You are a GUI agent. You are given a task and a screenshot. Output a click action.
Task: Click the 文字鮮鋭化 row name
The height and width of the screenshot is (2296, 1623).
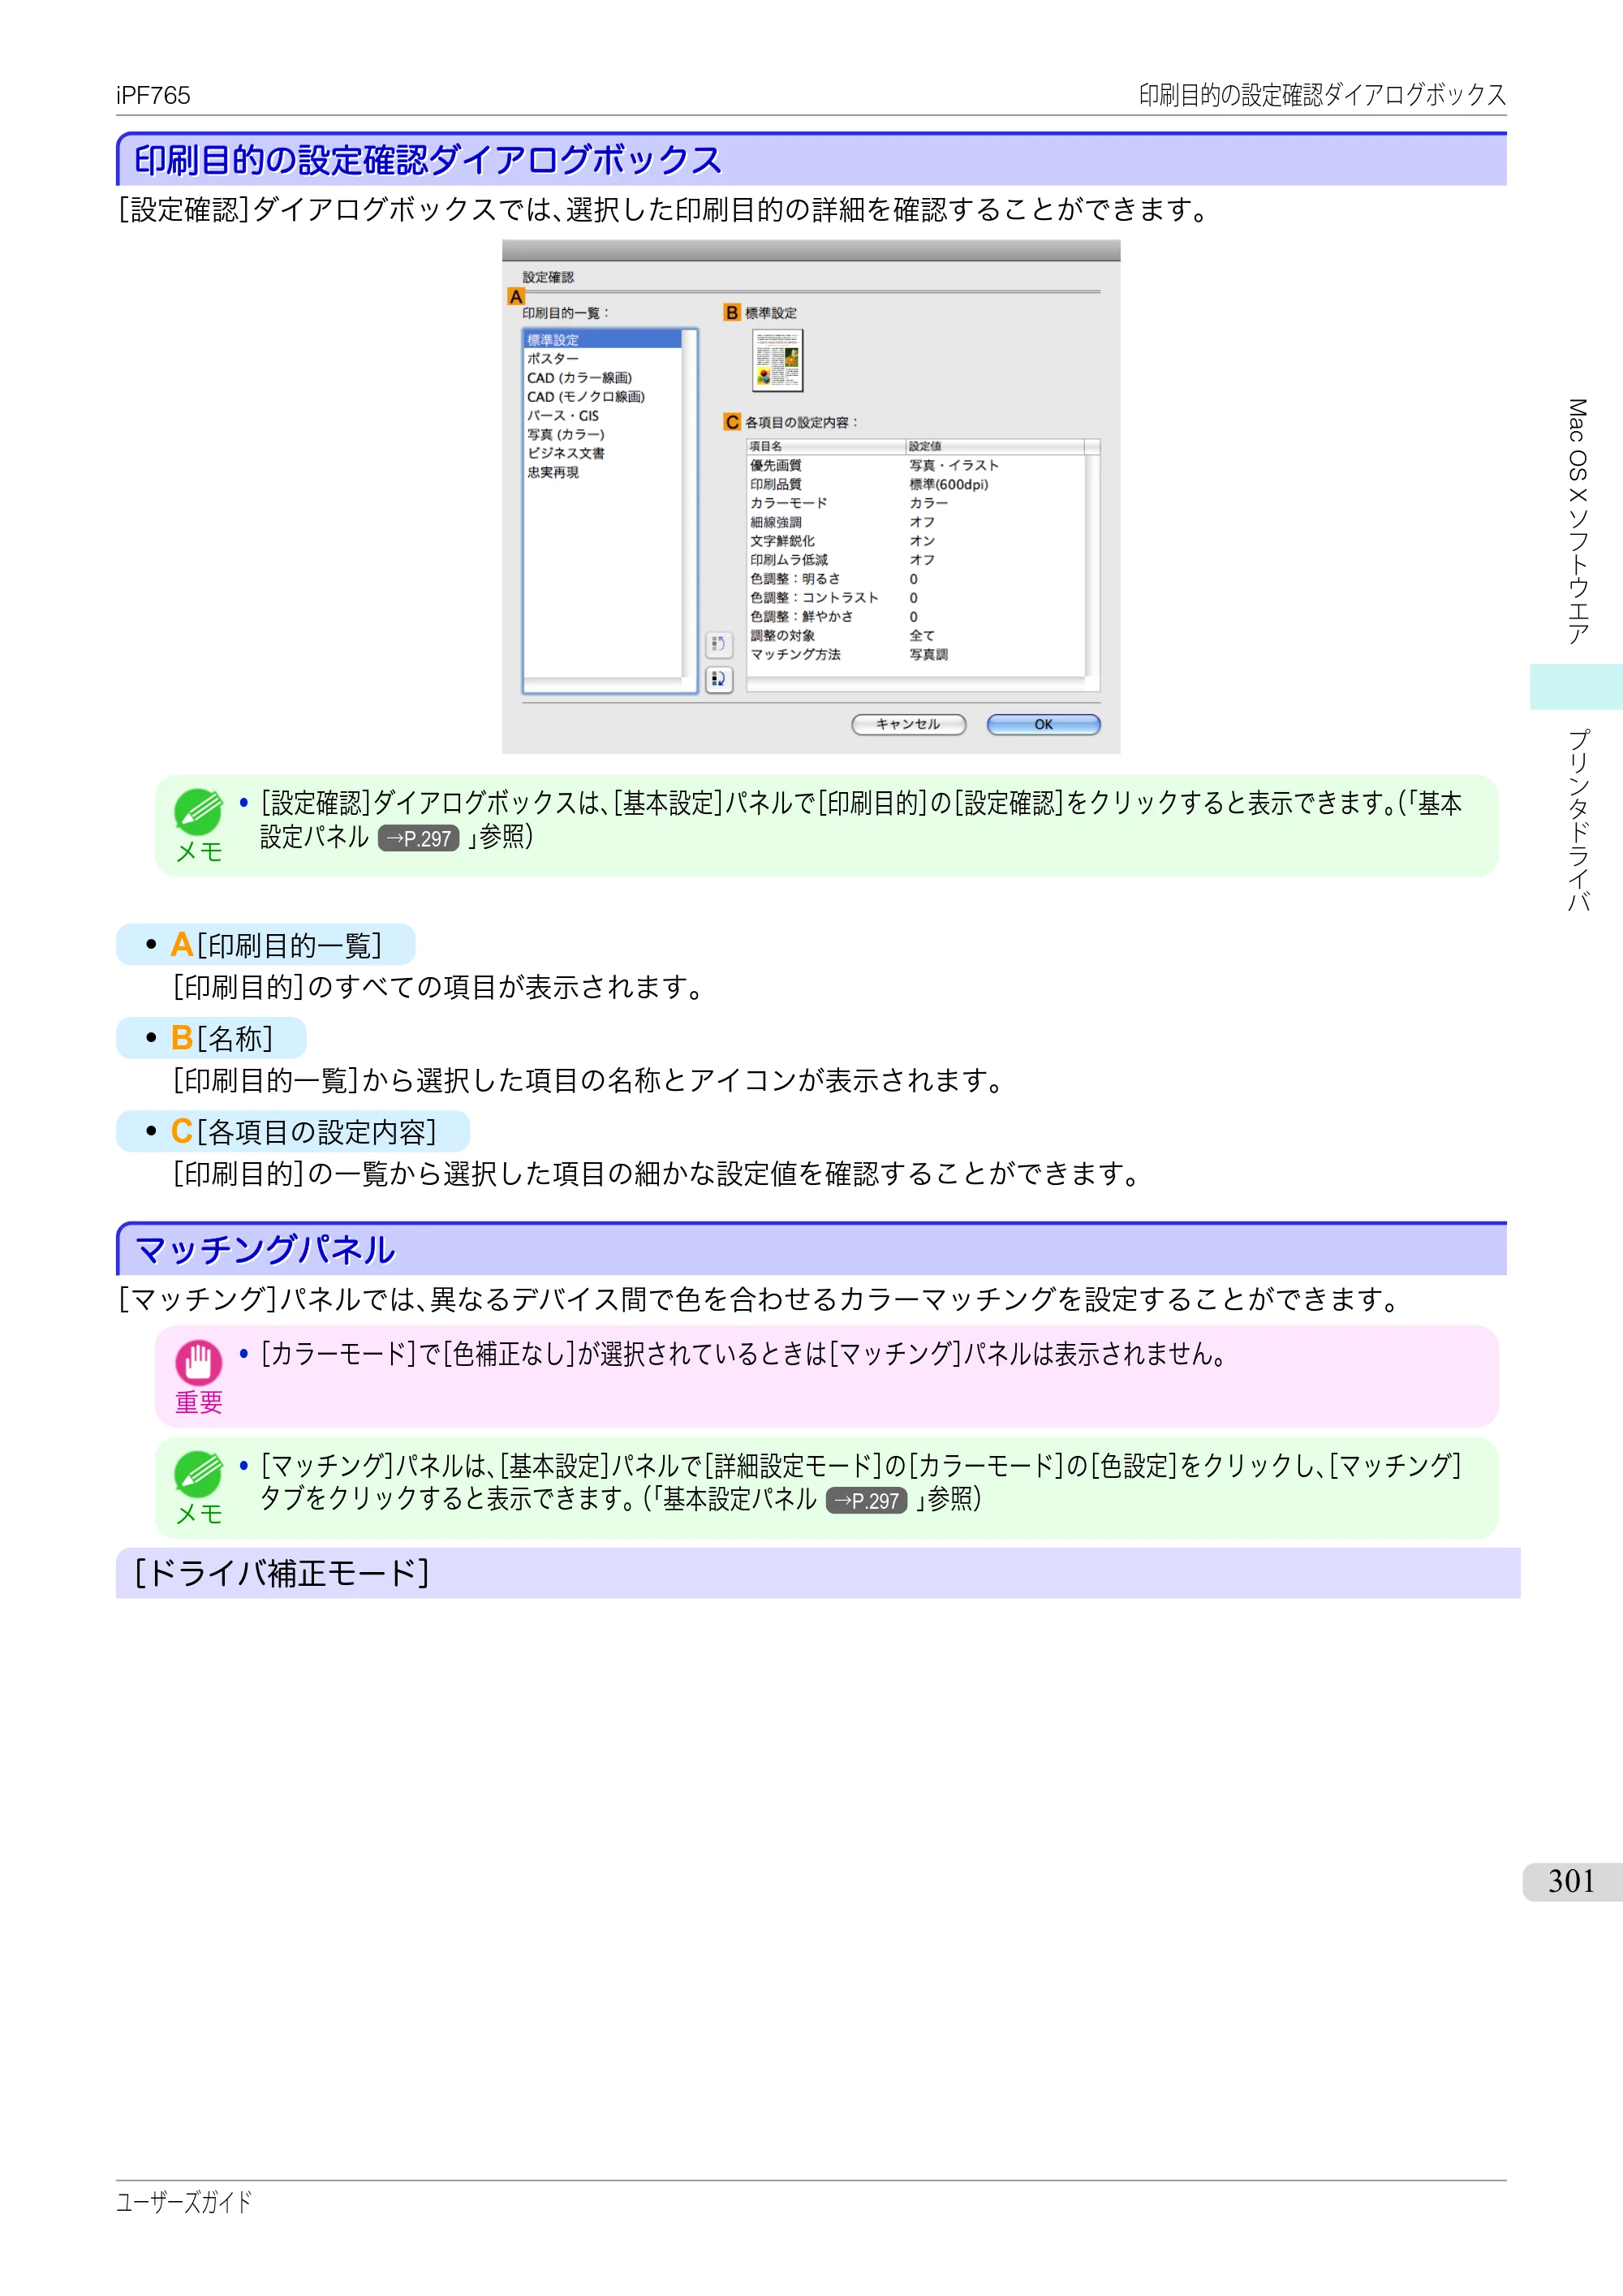(x=782, y=541)
